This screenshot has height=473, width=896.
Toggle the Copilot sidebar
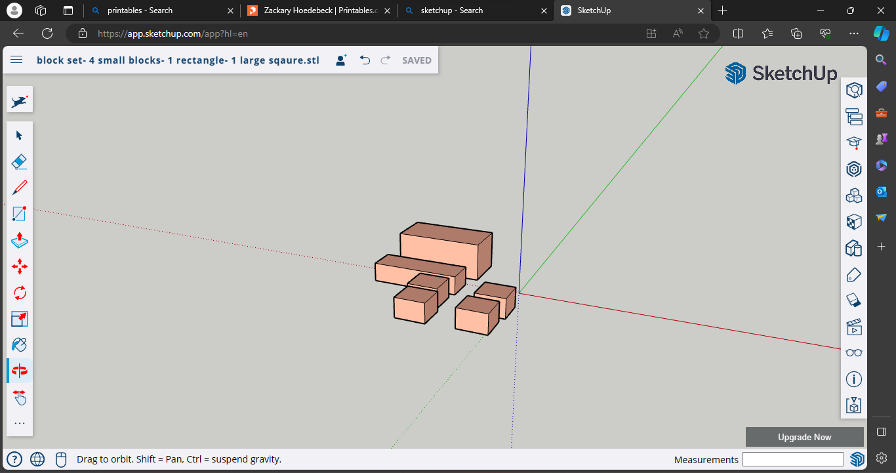tap(881, 33)
